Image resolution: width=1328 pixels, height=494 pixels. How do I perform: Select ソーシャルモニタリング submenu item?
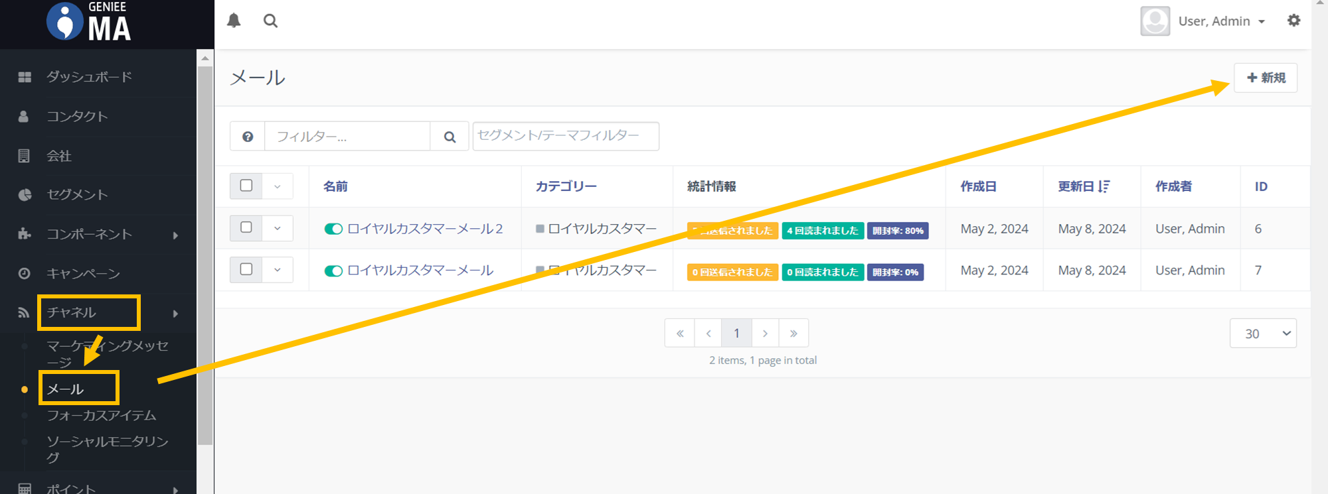click(x=108, y=449)
